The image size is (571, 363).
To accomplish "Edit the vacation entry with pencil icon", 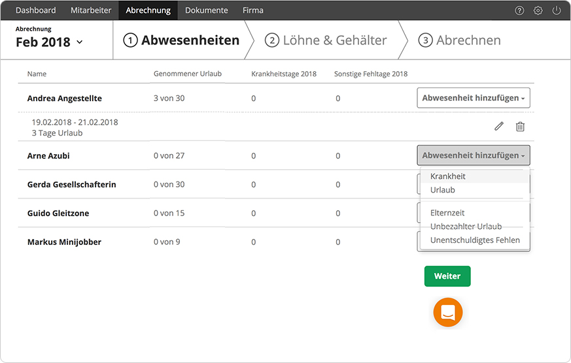I will click(499, 127).
